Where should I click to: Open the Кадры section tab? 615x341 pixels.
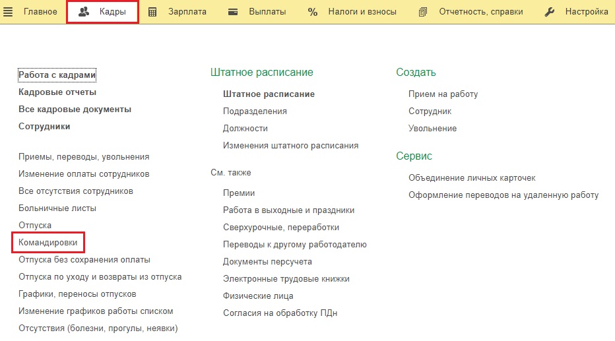[102, 12]
